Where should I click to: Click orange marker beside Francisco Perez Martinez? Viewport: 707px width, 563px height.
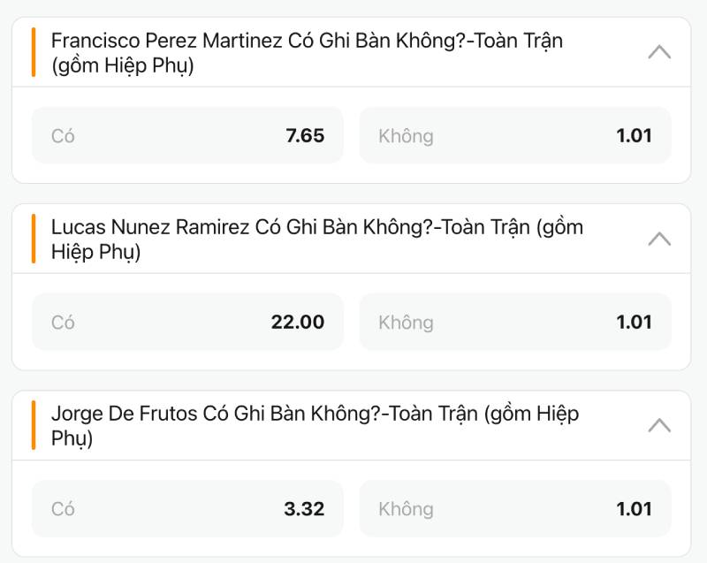click(x=34, y=52)
